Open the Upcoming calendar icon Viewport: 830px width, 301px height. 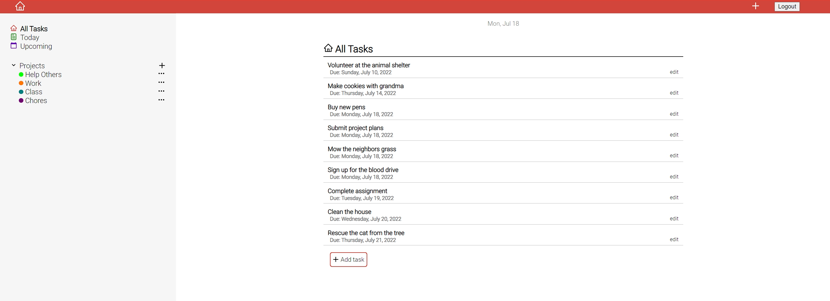[14, 46]
